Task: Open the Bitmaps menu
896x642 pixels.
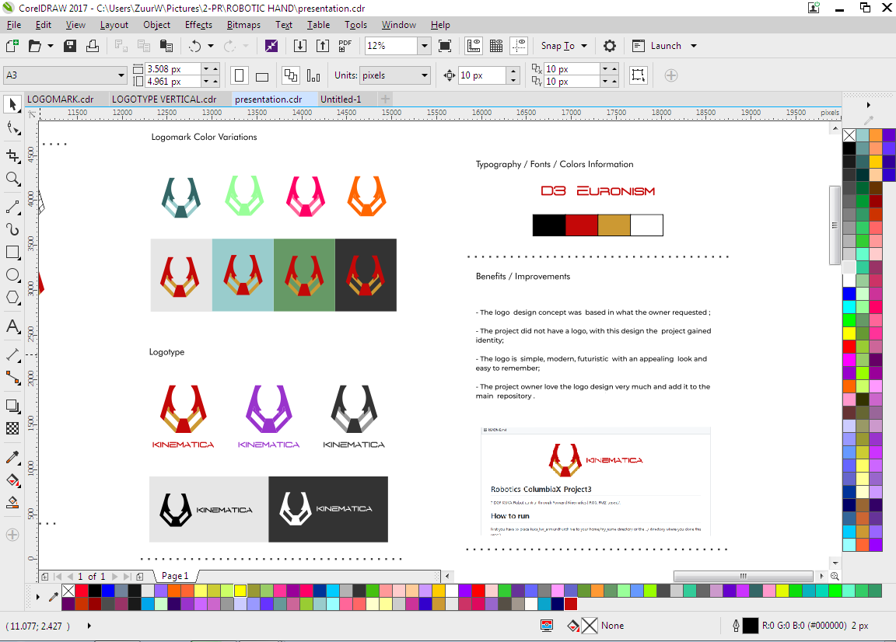Action: coord(243,25)
